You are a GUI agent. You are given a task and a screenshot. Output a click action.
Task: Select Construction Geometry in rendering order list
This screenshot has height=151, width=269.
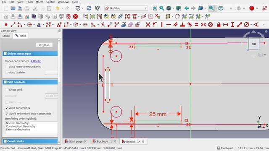coord(21,126)
